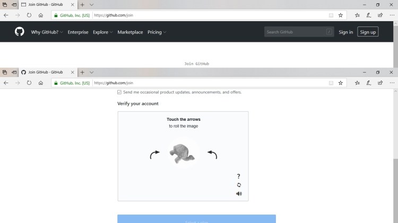Click the slash shortcut icon in search box

point(329,32)
